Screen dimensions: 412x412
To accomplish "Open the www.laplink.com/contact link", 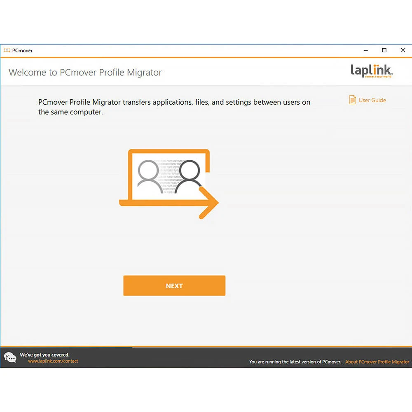I will [53, 361].
